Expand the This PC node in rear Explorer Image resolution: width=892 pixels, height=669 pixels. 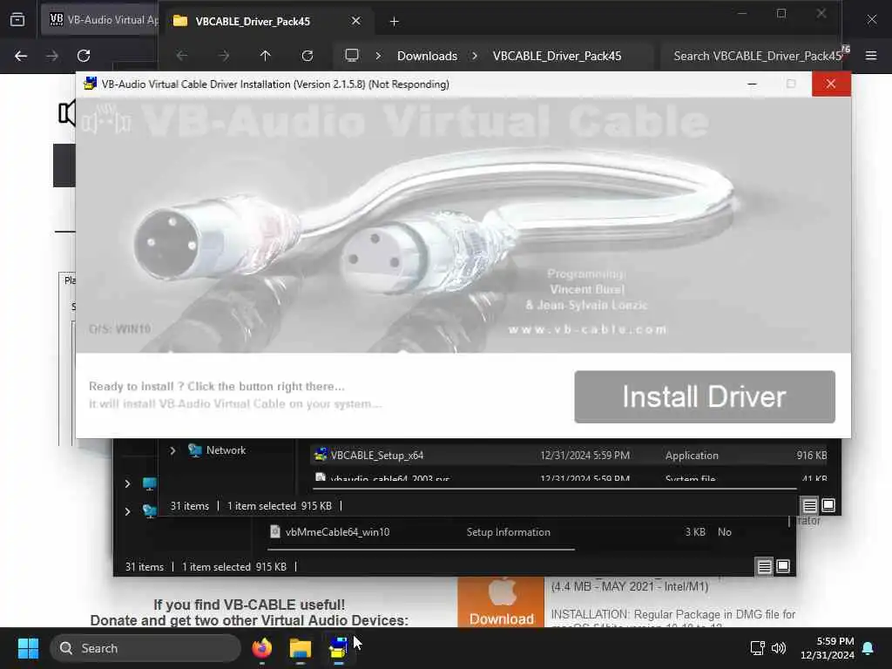[x=127, y=483]
